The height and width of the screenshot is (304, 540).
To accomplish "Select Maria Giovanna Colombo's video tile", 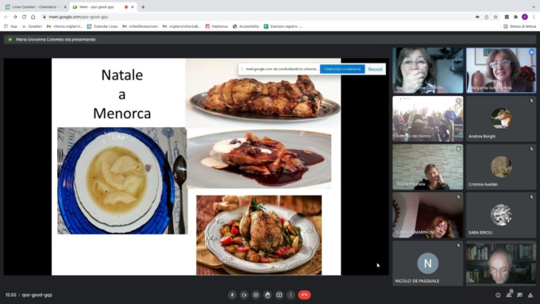I will [428, 70].
